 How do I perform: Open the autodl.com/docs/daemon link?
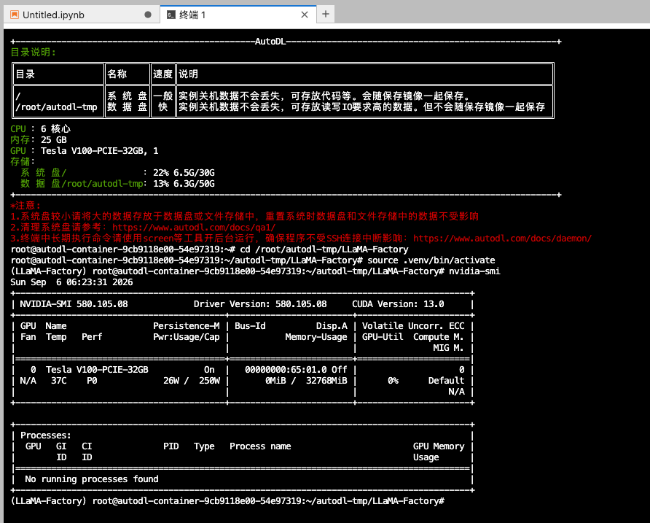502,239
